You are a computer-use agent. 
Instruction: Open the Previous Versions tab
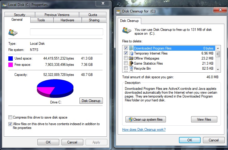(57, 15)
